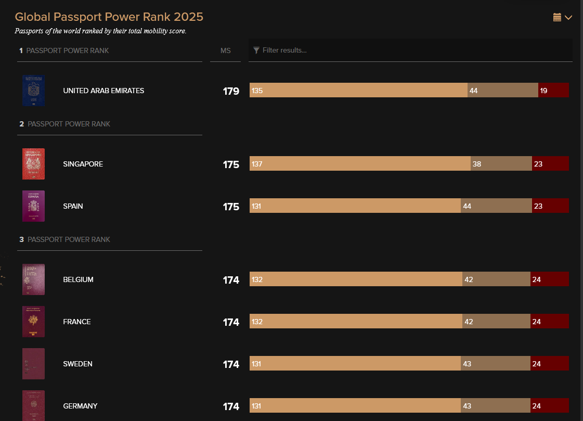583x421 pixels.
Task: Click the MS column header
Action: 225,51
